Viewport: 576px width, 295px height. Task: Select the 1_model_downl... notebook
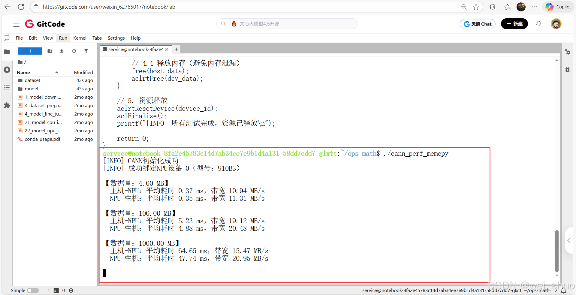point(55,97)
